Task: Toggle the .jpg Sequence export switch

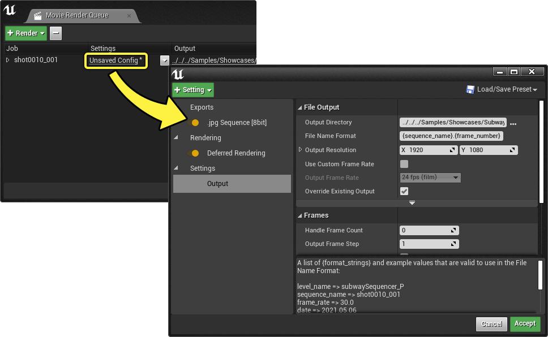Action: (194, 123)
